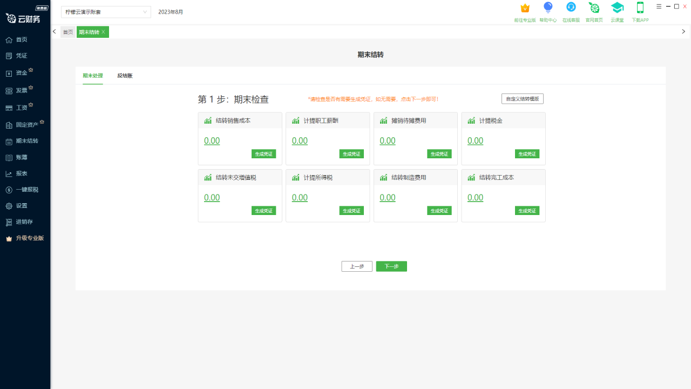The width and height of the screenshot is (691, 389).
Task: Click the 0.00 amount under 计提税金
Action: pyautogui.click(x=475, y=141)
